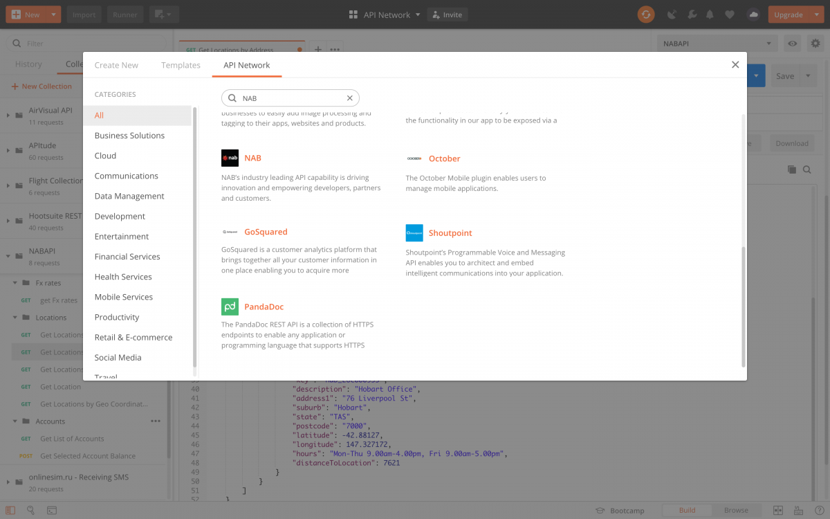Click the API Network search field

[290, 98]
